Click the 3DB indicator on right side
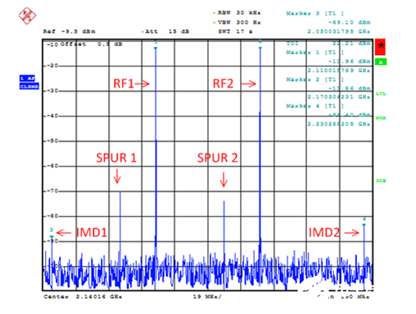 pyautogui.click(x=381, y=180)
